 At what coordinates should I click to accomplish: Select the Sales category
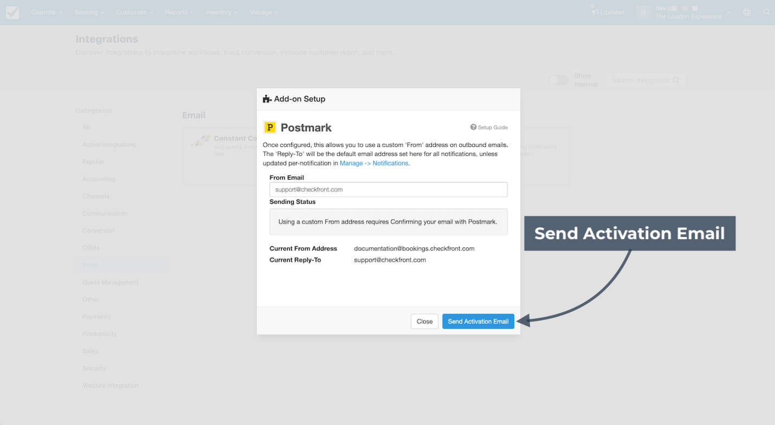[x=91, y=351]
